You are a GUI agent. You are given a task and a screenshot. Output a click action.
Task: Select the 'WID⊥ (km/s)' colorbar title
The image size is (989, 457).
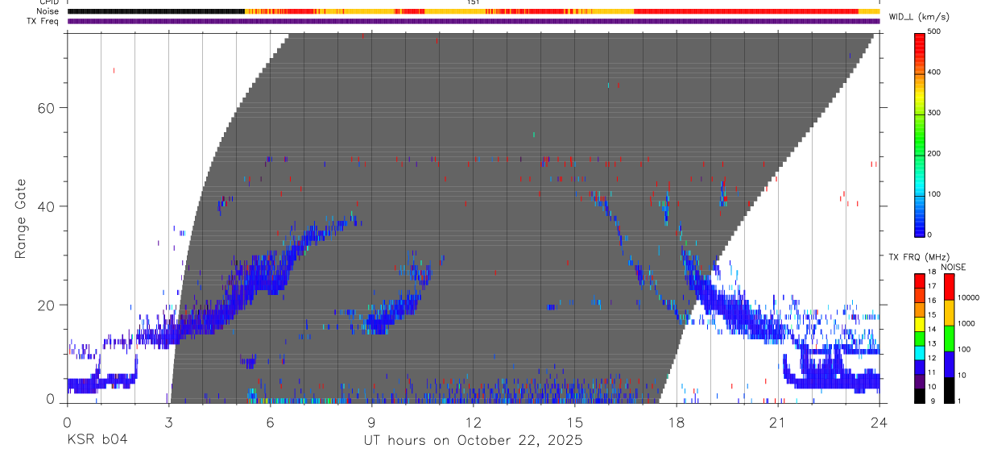(921, 17)
